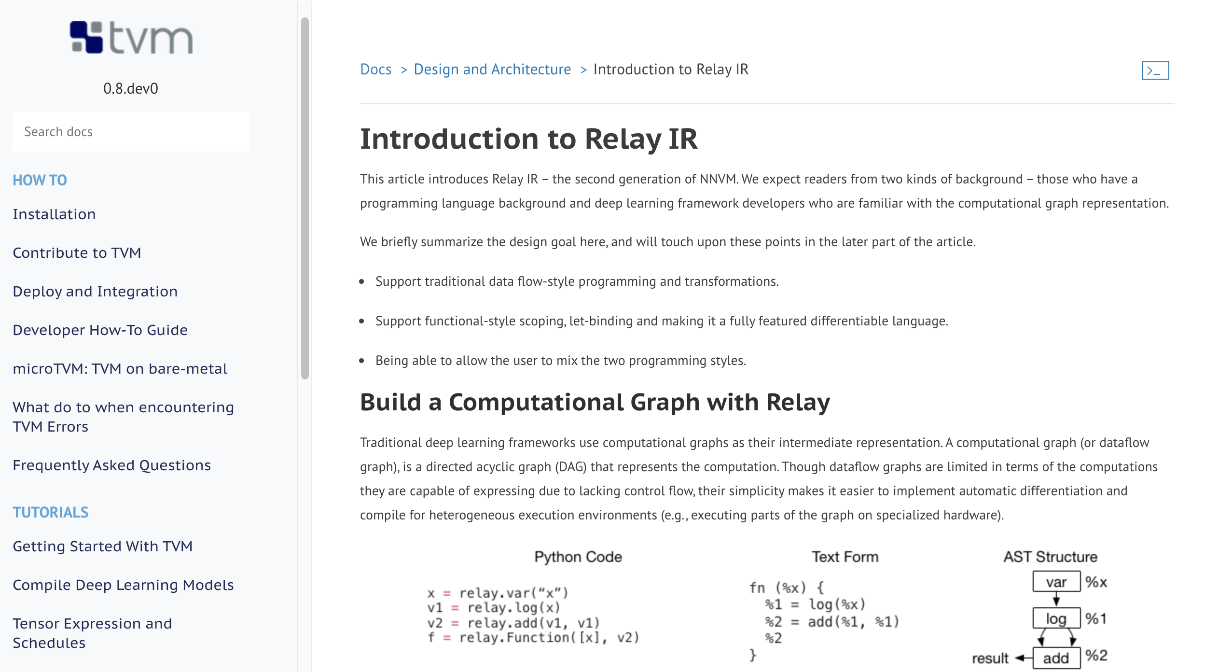Open Frequently Asked Questions
Viewport: 1219px width, 672px height.
click(112, 464)
